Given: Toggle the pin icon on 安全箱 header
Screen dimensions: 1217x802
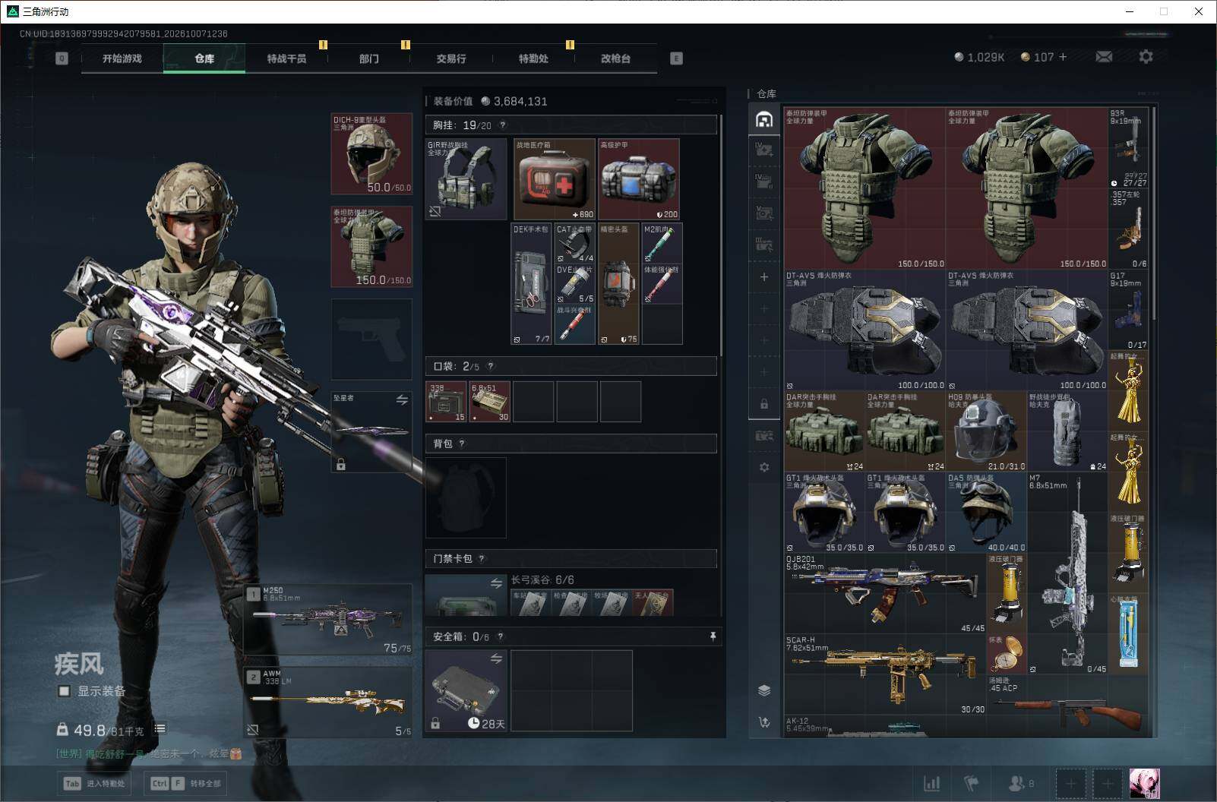Looking at the screenshot, I should tap(713, 636).
